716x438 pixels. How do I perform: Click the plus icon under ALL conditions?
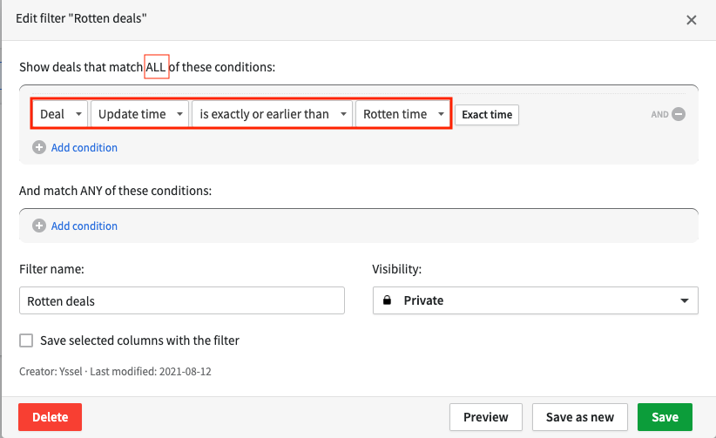coord(38,147)
